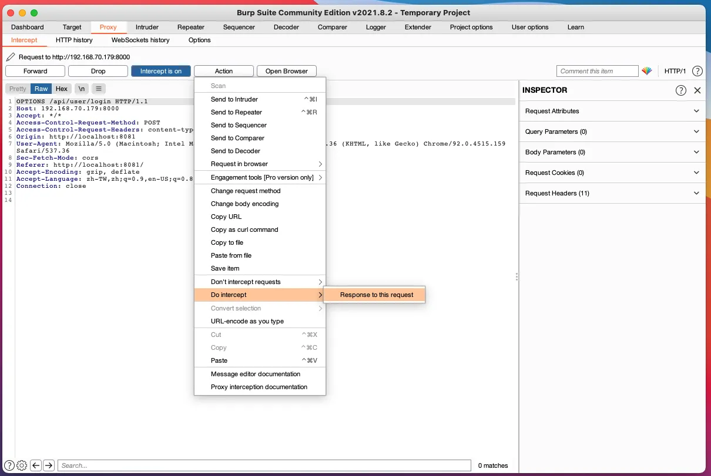711x476 pixels.
Task: Switch to the Logger tab
Action: [376, 27]
